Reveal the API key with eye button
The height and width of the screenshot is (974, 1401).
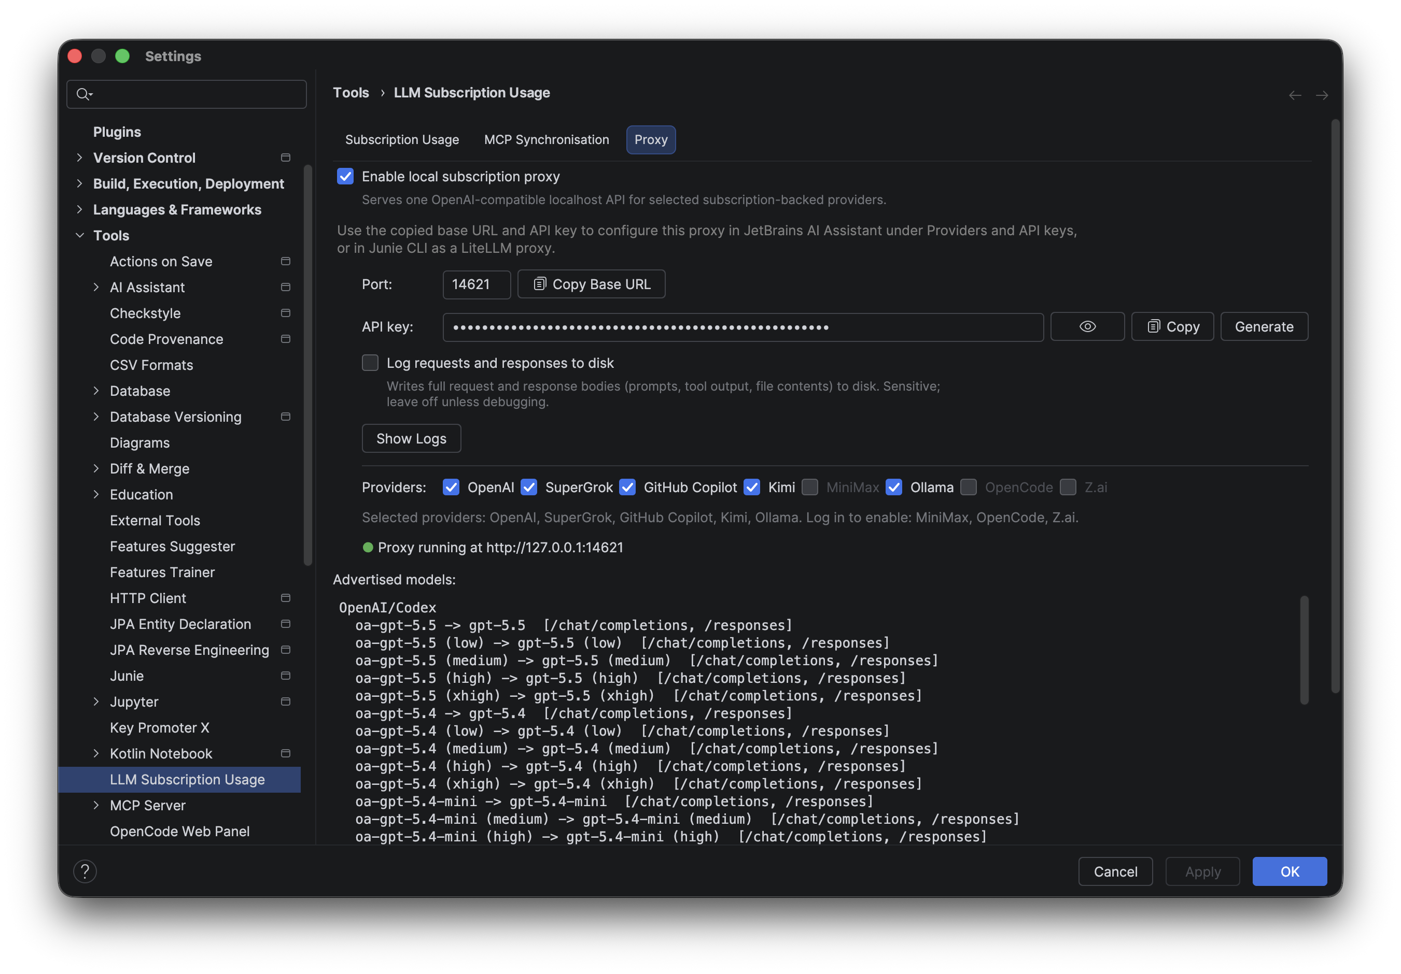1087,327
